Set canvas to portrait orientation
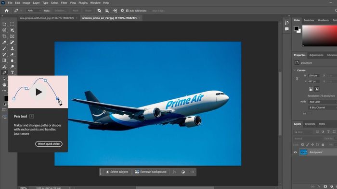Image resolution: width=337 pixels, height=189 pixels. tap(311, 89)
